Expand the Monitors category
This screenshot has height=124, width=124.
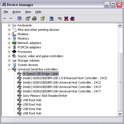pos(9,38)
